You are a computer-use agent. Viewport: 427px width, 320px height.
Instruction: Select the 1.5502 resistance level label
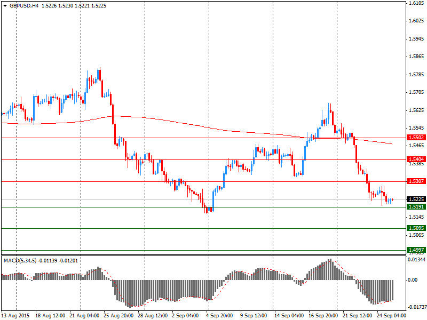pos(416,138)
